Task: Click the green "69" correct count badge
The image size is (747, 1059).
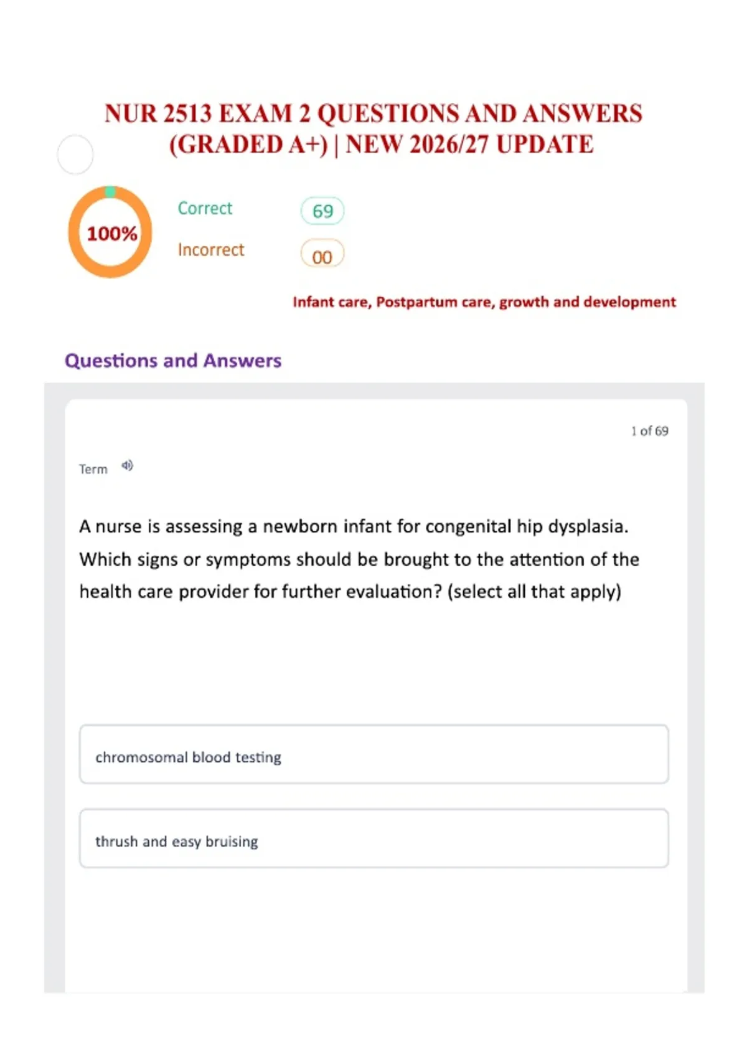Action: click(322, 211)
